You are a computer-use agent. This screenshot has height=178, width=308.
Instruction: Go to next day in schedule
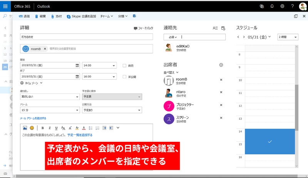click(x=244, y=37)
